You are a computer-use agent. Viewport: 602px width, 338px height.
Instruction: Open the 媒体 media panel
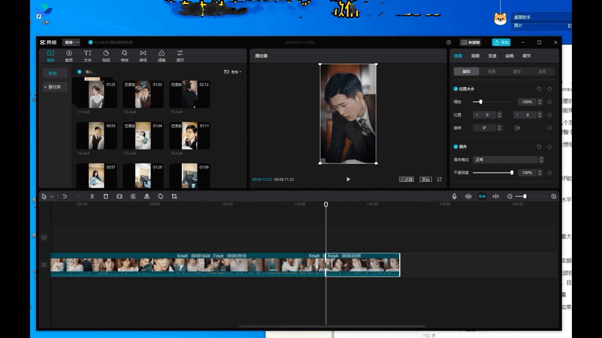pos(50,56)
